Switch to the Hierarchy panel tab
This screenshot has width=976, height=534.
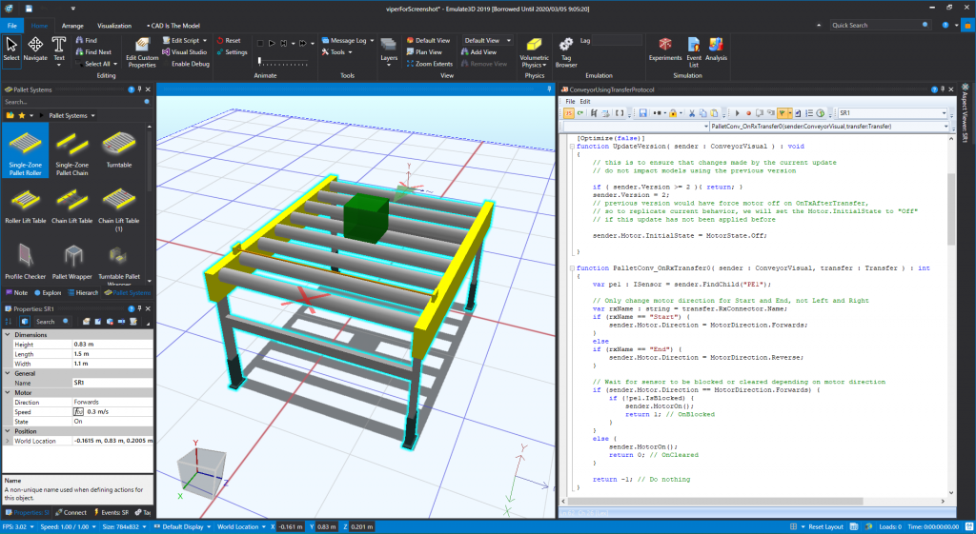(84, 293)
